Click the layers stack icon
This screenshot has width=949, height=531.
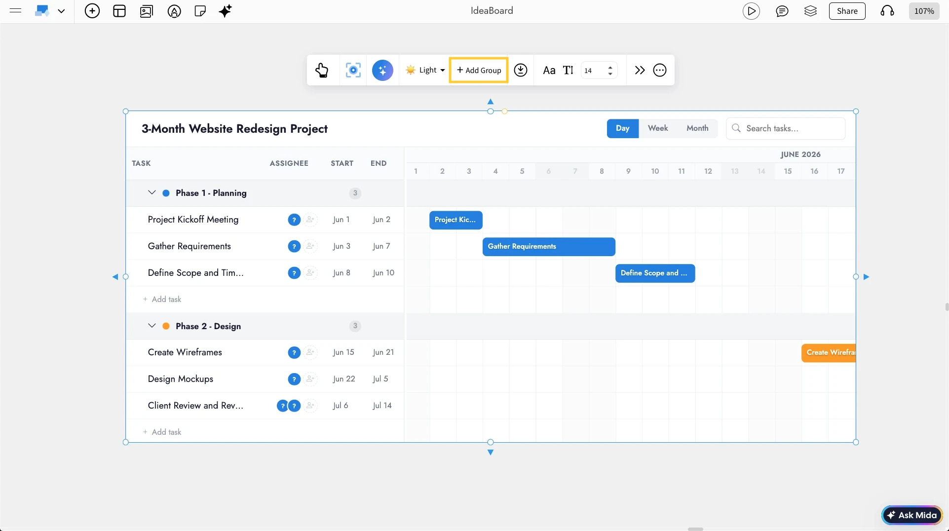(810, 11)
